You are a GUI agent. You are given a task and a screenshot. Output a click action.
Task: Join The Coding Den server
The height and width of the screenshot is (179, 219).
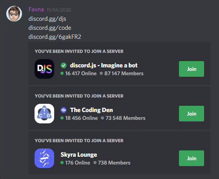pos(192,114)
